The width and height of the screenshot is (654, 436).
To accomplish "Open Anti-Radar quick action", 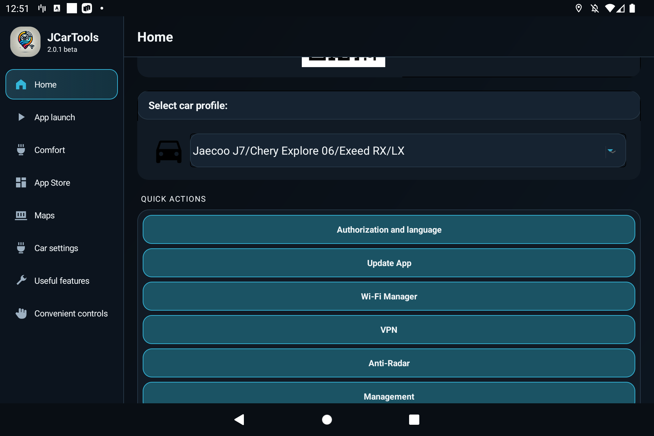I will click(x=389, y=363).
